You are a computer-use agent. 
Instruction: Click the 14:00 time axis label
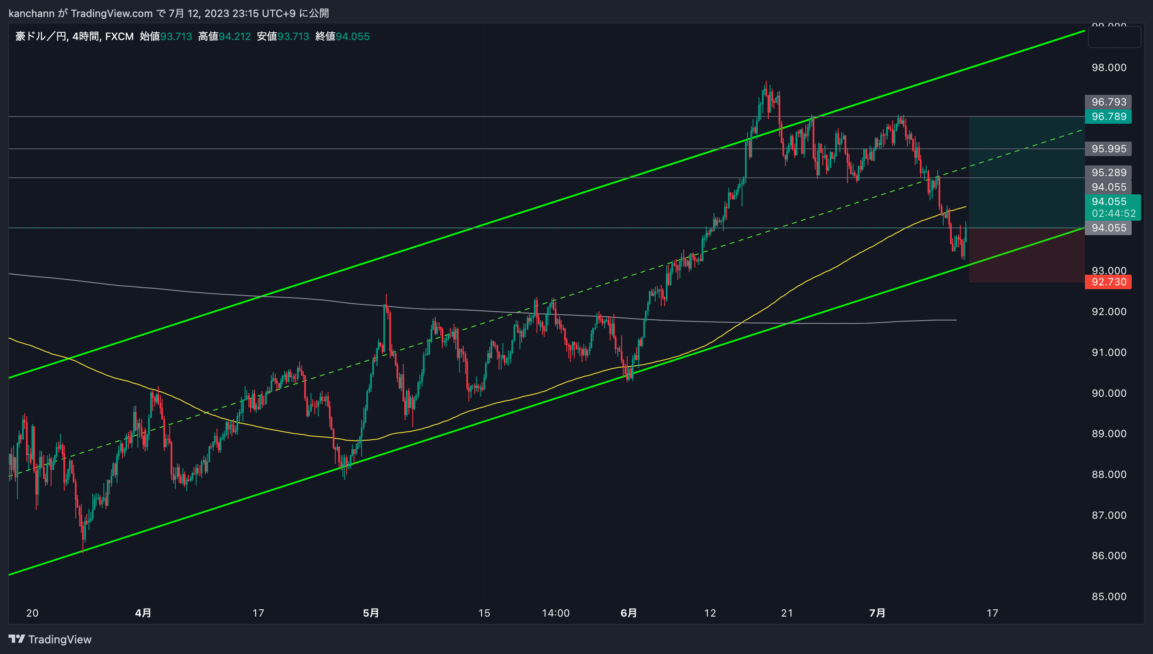(x=556, y=613)
